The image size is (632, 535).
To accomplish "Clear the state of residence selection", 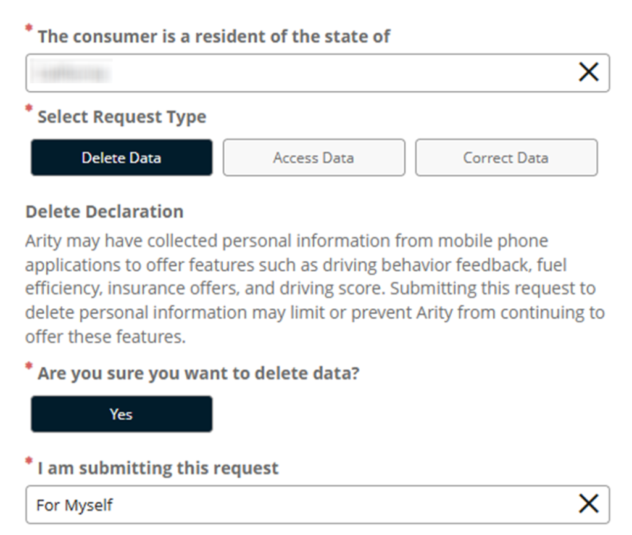I will (x=588, y=73).
